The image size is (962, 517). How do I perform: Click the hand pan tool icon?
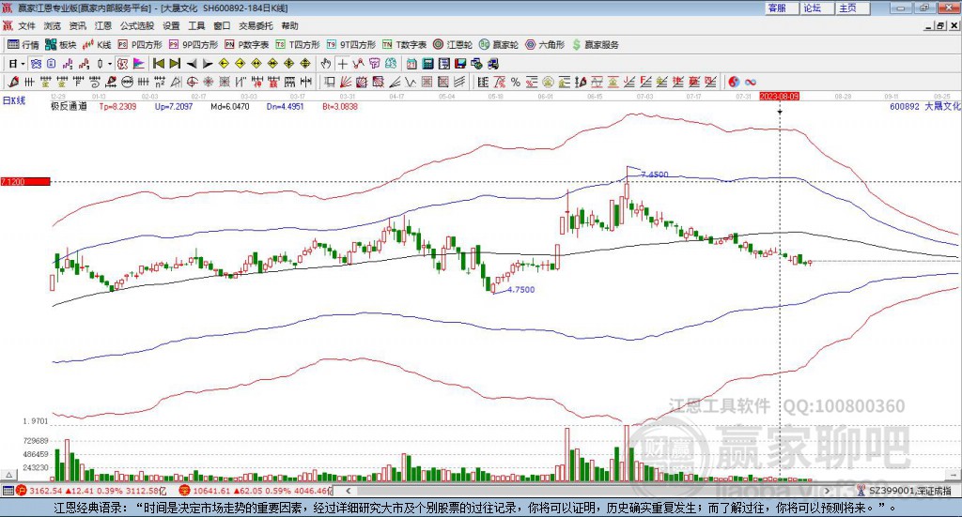326,64
